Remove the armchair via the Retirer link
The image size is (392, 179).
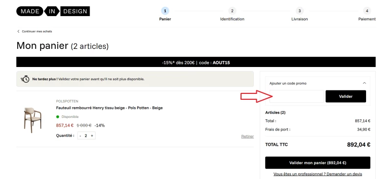click(x=247, y=136)
